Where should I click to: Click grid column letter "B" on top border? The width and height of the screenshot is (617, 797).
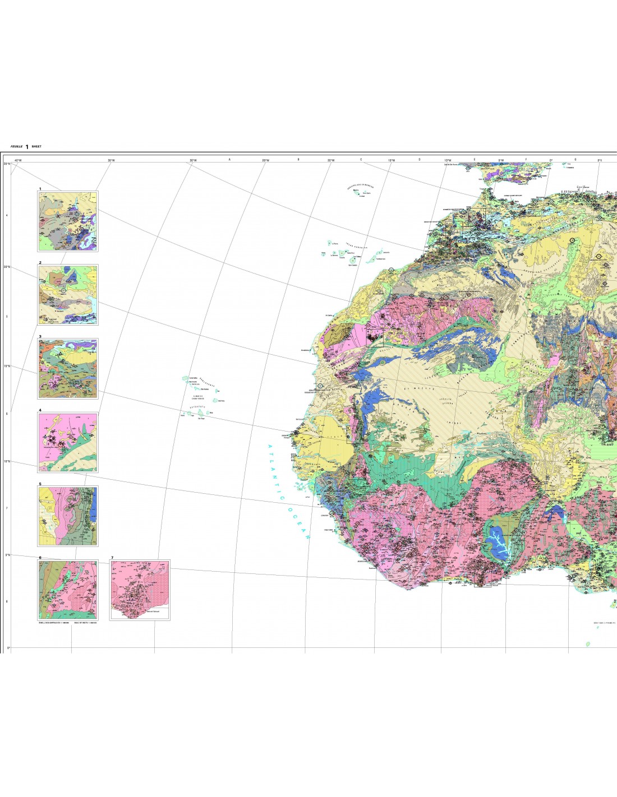tap(298, 160)
